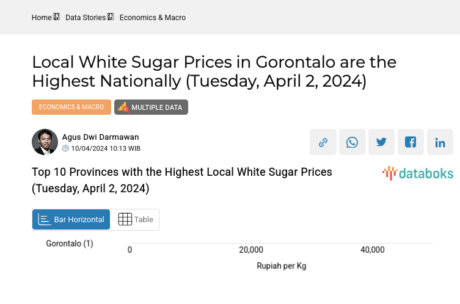Click the article headline about Gorontalo sugar prices

(x=214, y=71)
